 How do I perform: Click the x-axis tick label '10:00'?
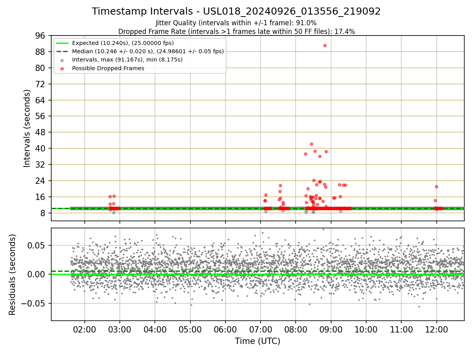[x=366, y=329]
